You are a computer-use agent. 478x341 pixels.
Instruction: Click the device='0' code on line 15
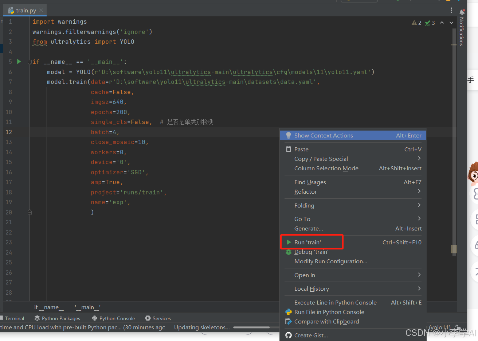(110, 162)
